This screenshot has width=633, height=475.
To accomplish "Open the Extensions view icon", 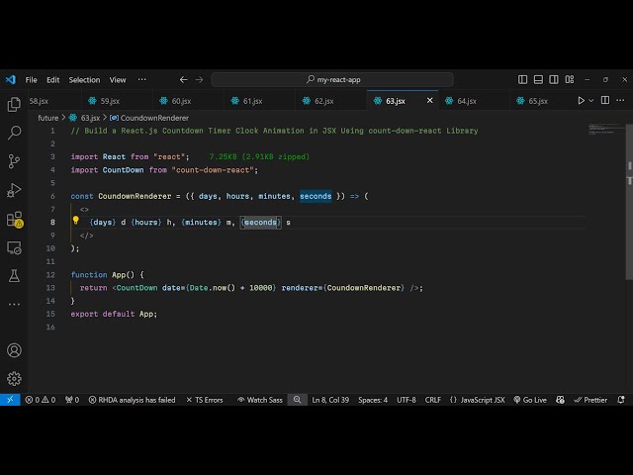I will click(14, 219).
